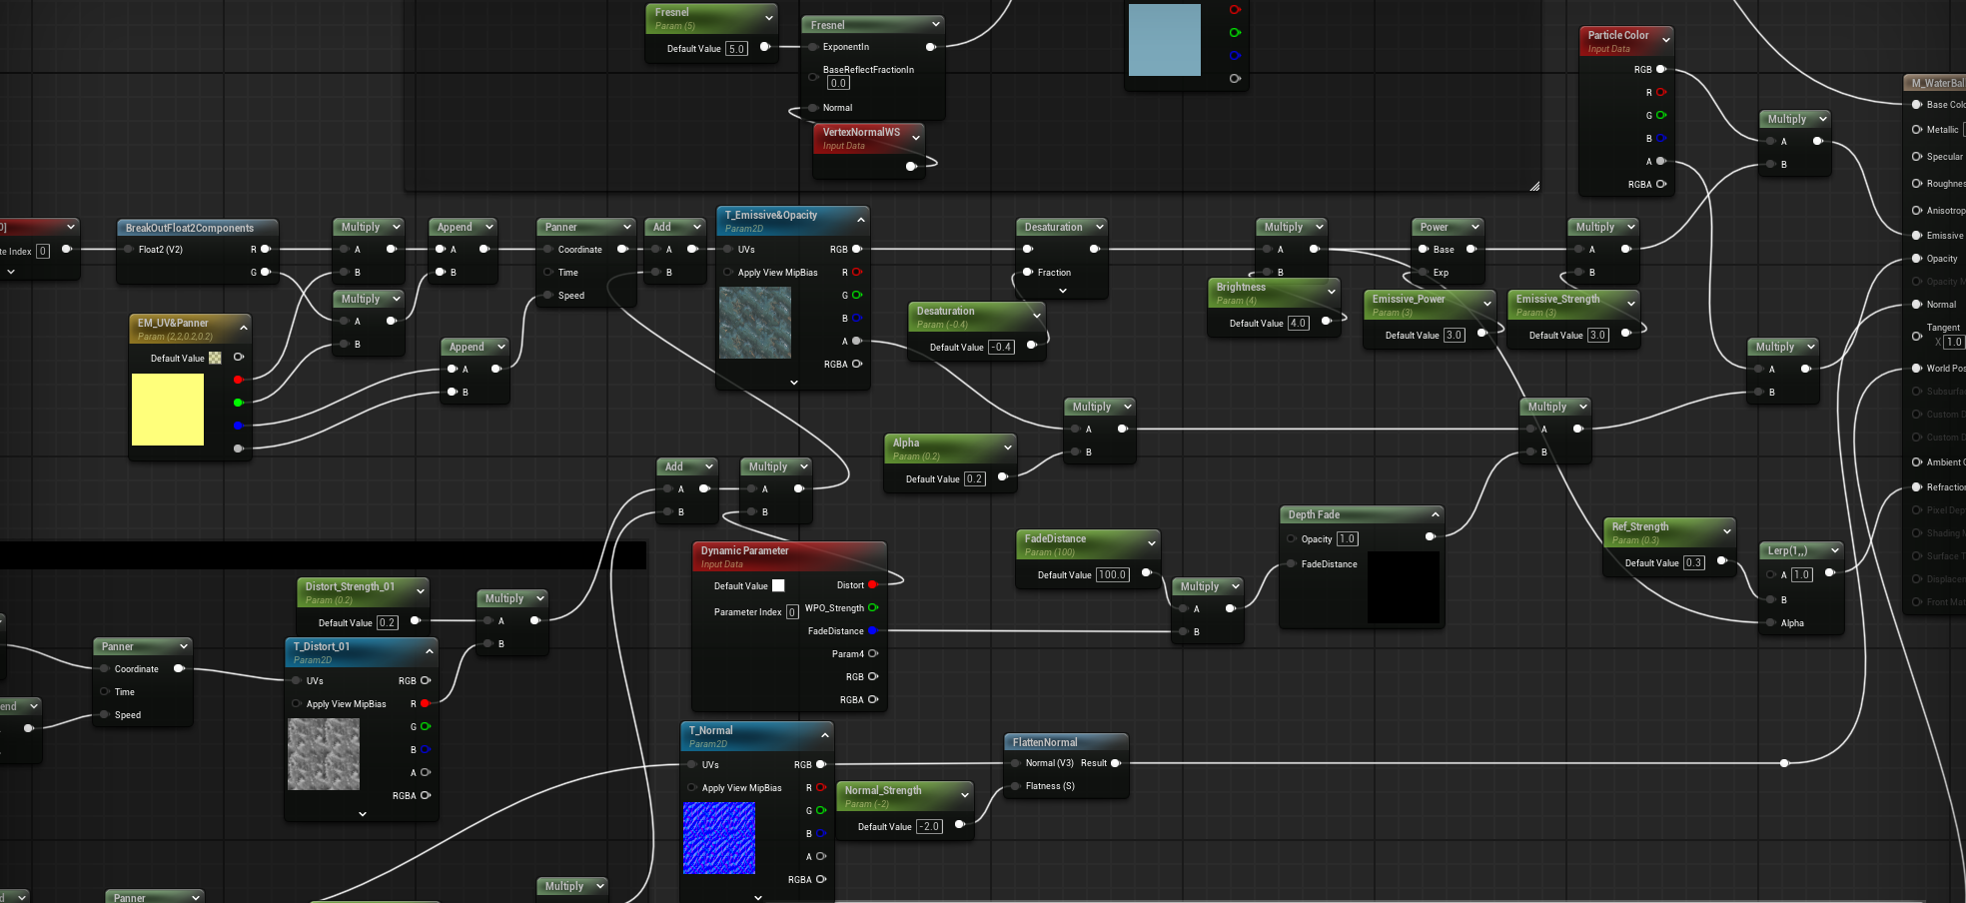Click the green G pin on T_Emissive&Opacity node
The height and width of the screenshot is (903, 1966).
pyautogui.click(x=857, y=295)
